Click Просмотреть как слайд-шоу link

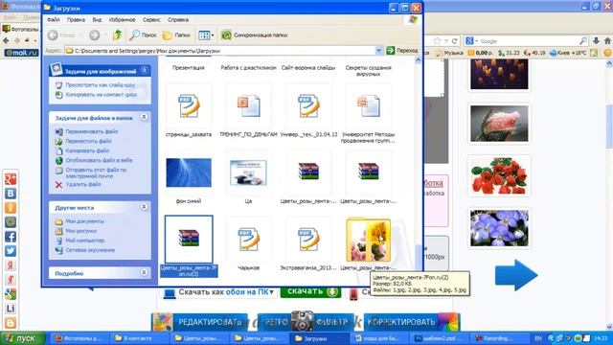(100, 85)
